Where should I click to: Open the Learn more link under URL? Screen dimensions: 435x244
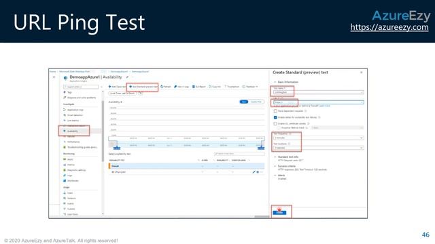pyautogui.click(x=324, y=106)
